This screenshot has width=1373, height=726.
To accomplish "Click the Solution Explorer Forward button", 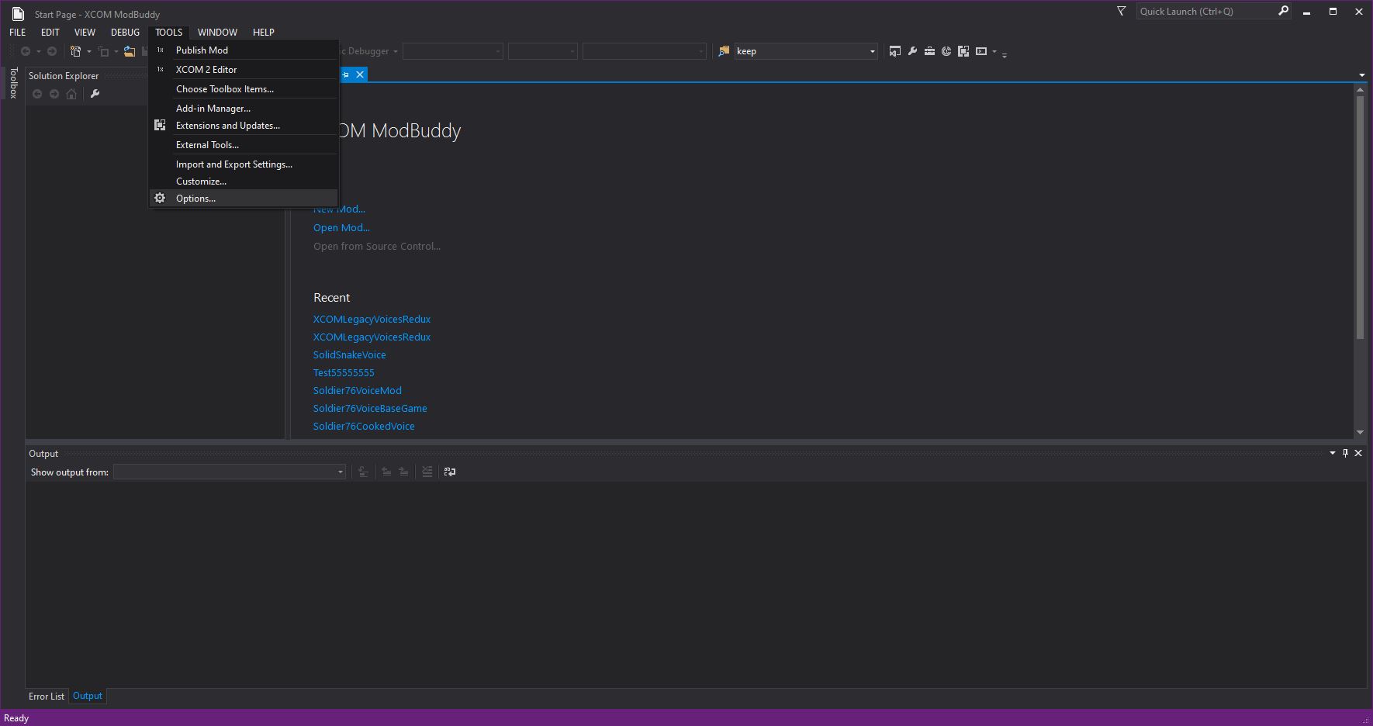I will coord(54,94).
